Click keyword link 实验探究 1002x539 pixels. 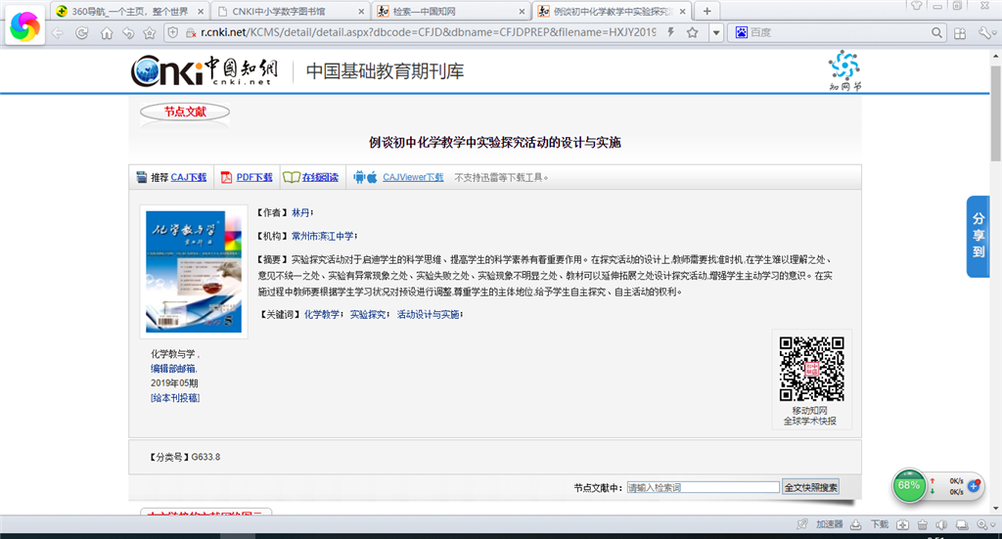[368, 315]
